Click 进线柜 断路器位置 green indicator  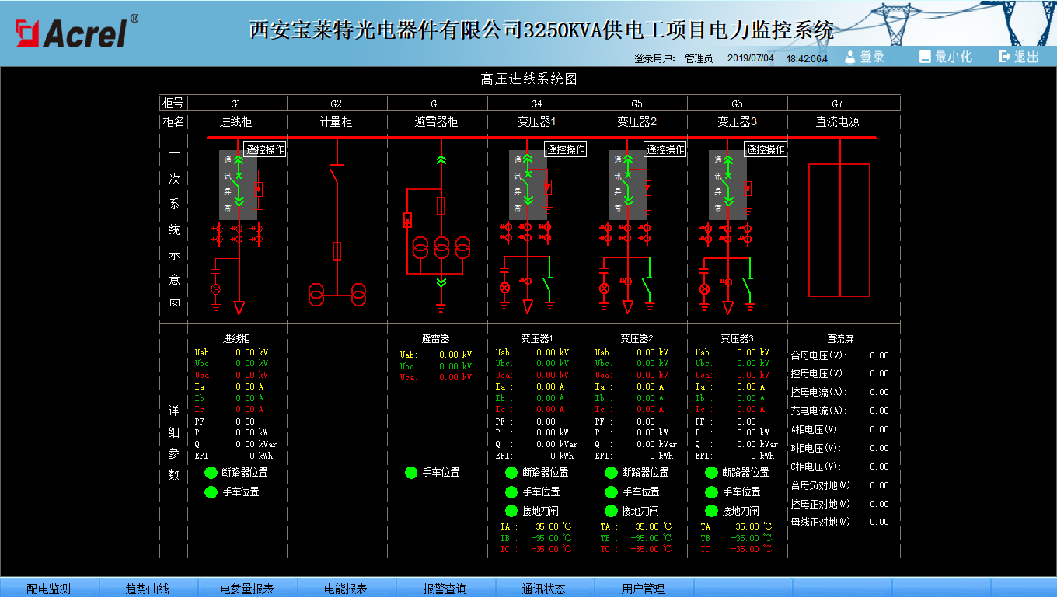[211, 473]
